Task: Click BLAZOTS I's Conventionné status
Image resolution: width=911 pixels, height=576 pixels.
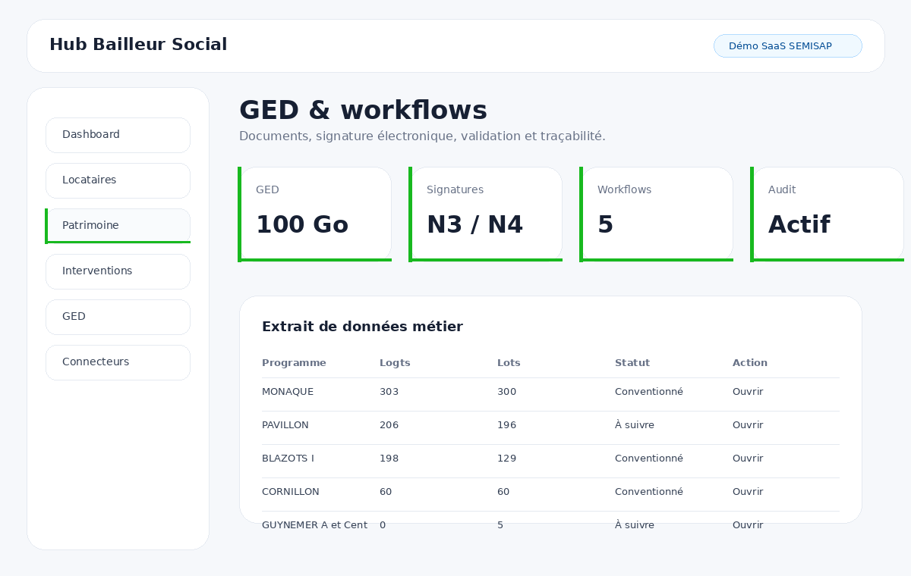Action: point(649,459)
